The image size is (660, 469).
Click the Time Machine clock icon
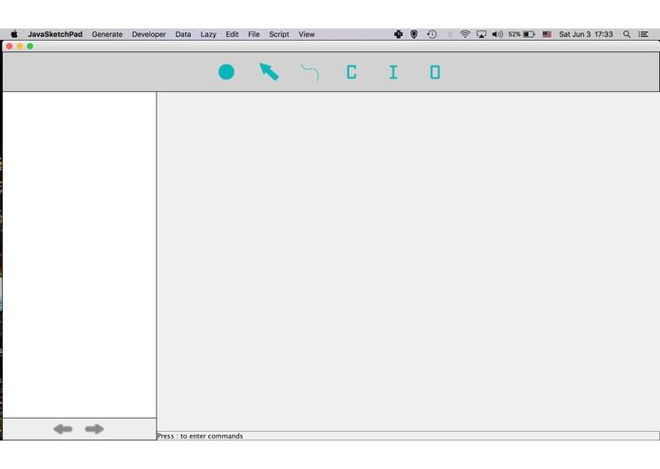pos(431,34)
